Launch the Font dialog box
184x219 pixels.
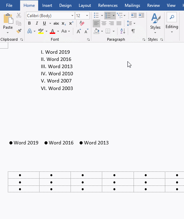pyautogui.click(x=88, y=40)
